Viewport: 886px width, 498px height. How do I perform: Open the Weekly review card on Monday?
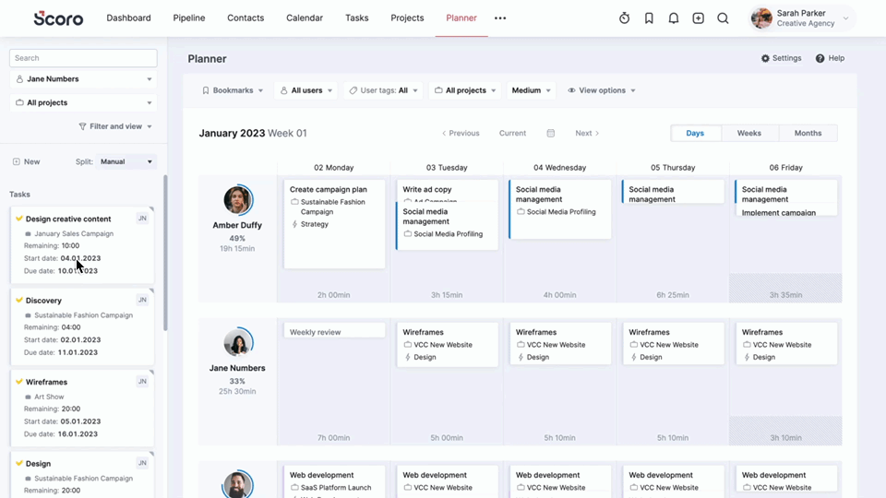click(334, 331)
